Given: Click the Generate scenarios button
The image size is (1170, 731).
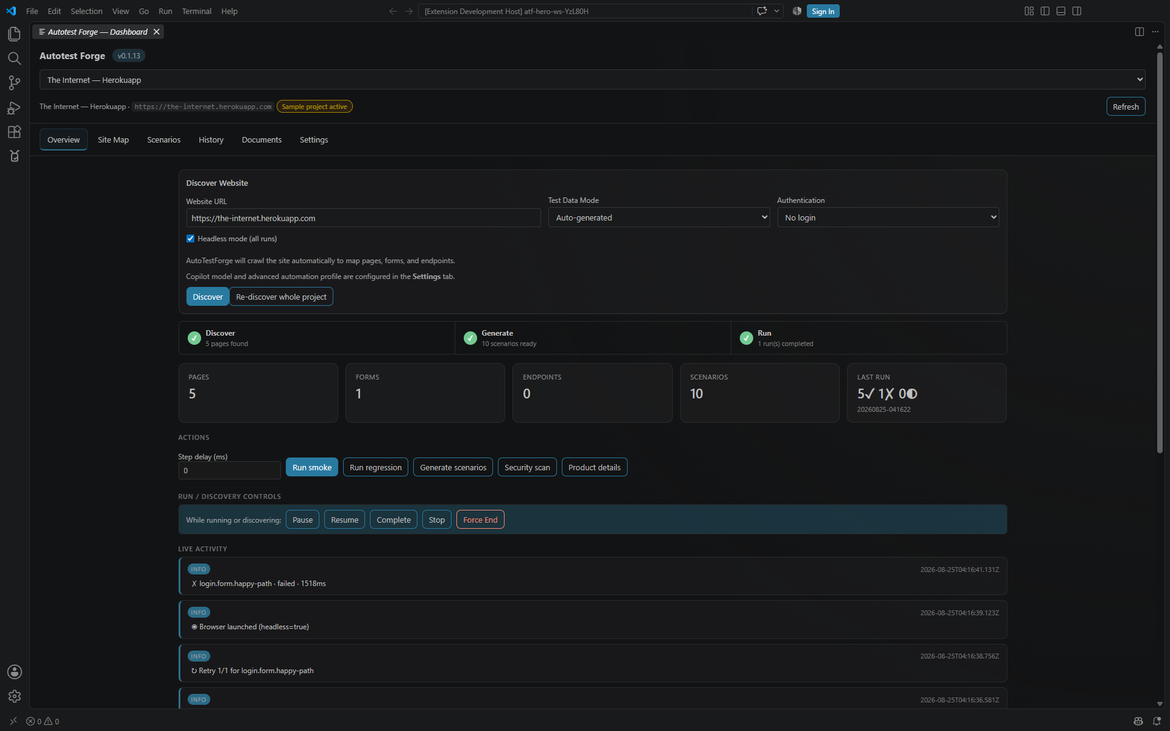Looking at the screenshot, I should (453, 467).
